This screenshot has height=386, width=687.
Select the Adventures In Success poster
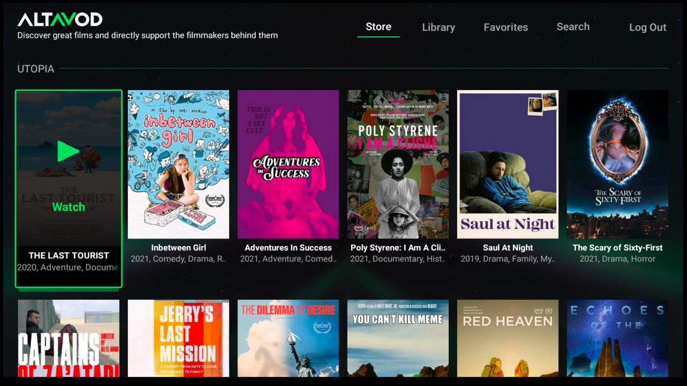pyautogui.click(x=288, y=164)
